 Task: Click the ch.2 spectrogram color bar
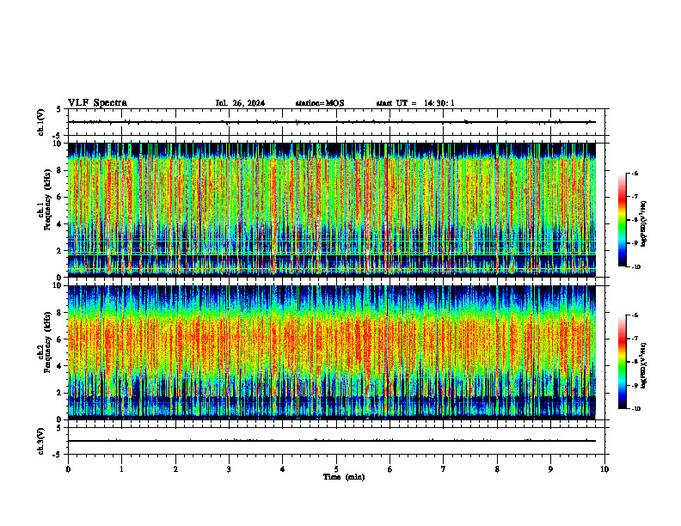click(x=623, y=362)
